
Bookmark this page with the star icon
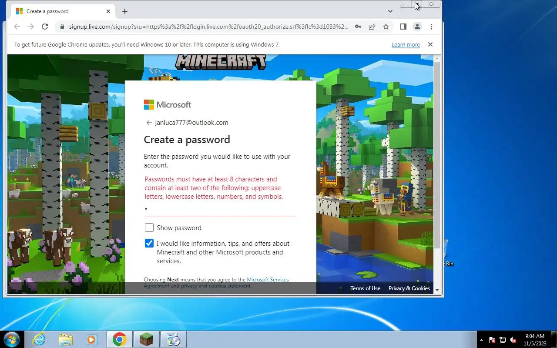click(386, 27)
